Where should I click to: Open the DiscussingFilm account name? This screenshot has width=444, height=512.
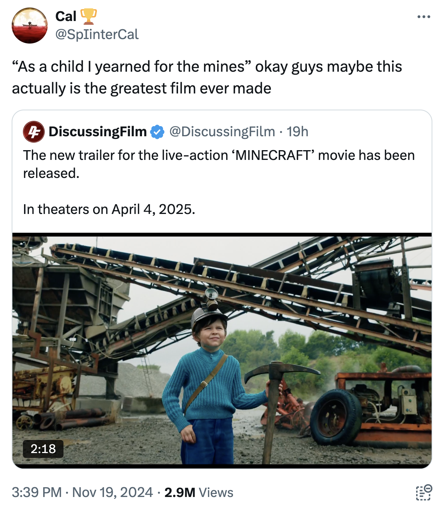(x=98, y=132)
